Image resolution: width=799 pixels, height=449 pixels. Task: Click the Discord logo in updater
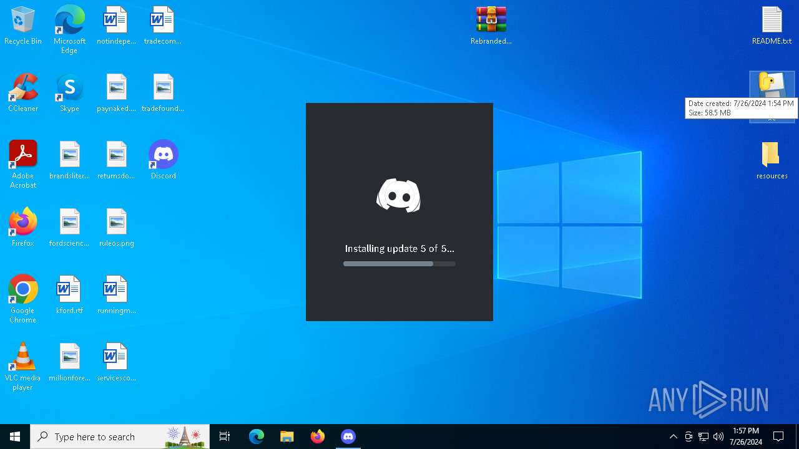click(x=398, y=196)
